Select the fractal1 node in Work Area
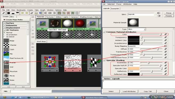 [73, 63]
